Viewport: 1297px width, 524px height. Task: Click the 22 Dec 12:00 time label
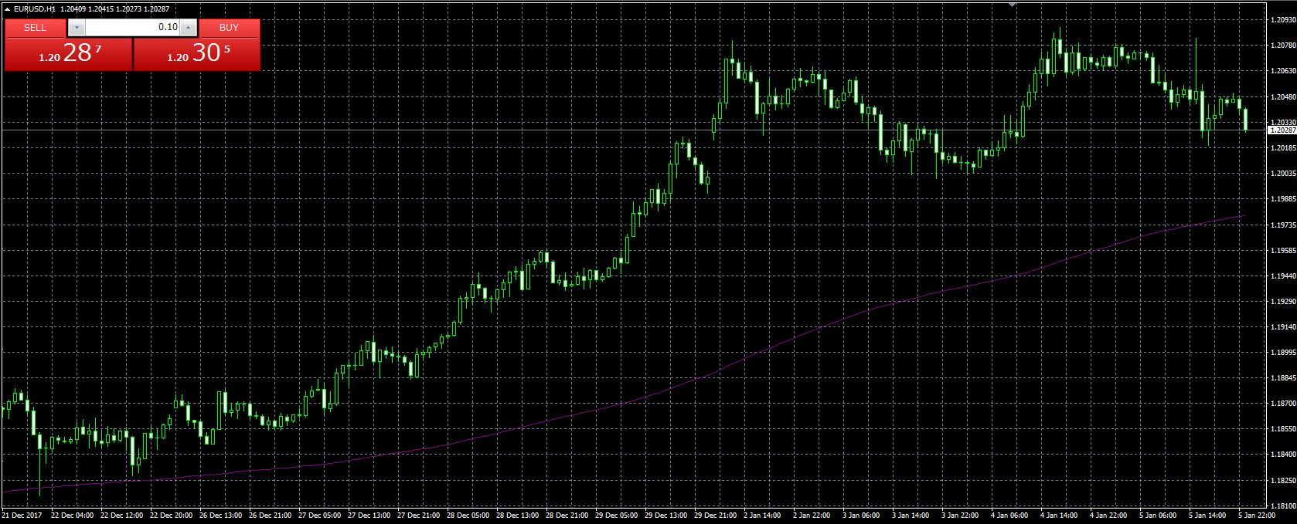(x=122, y=516)
